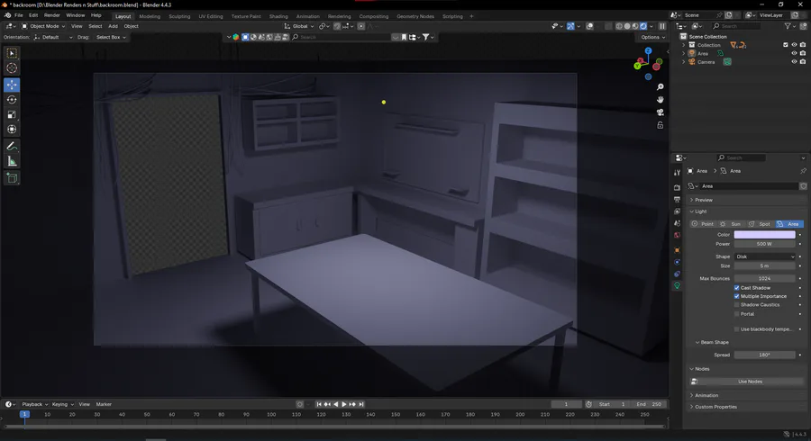Enable Shadow Caustics checkbox
This screenshot has width=811, height=441.
coord(736,305)
